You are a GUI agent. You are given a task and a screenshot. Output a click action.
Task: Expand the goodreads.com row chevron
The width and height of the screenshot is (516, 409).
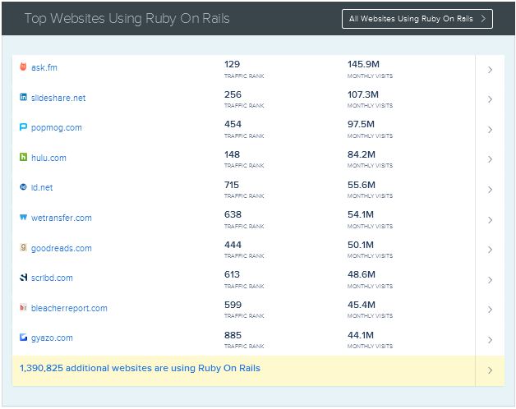[x=490, y=250]
